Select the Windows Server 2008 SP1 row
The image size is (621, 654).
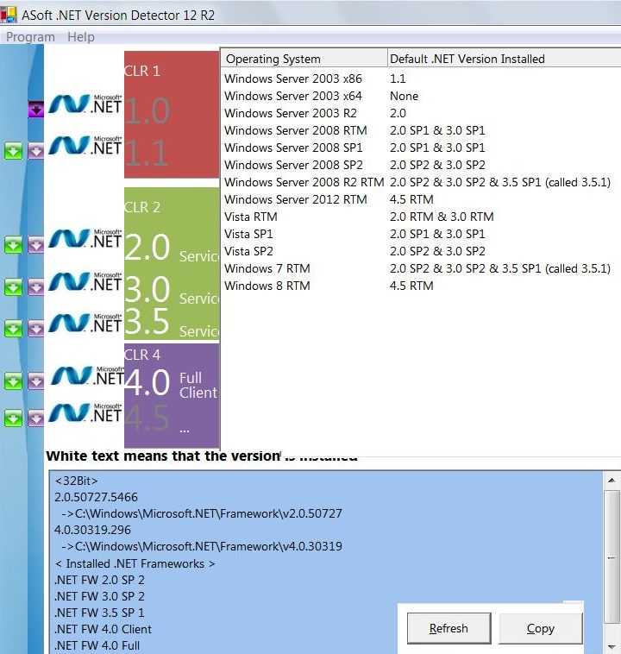point(420,148)
